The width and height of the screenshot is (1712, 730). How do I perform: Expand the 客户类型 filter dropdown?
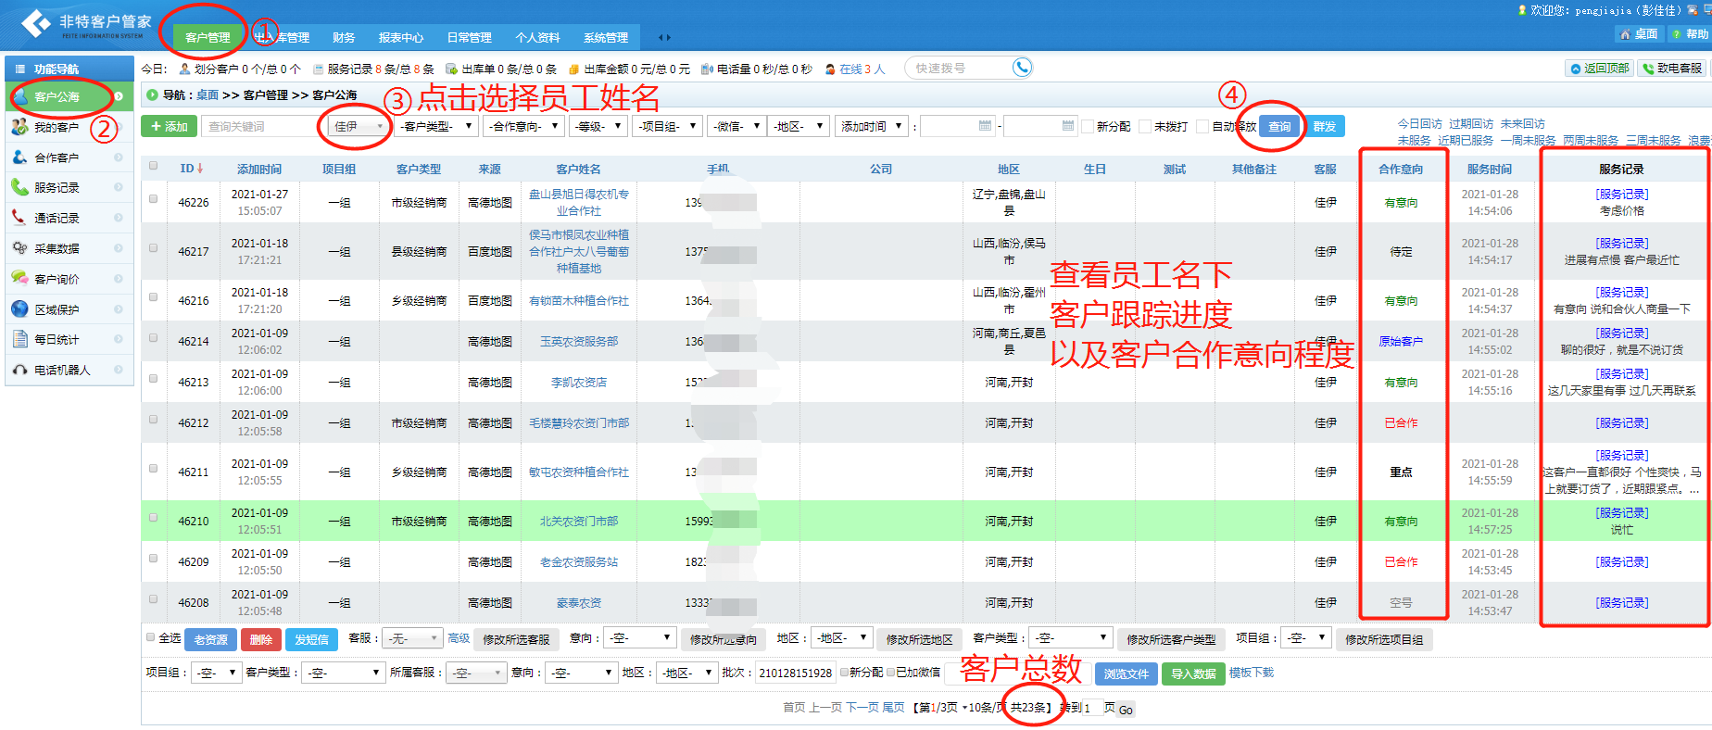pyautogui.click(x=436, y=126)
